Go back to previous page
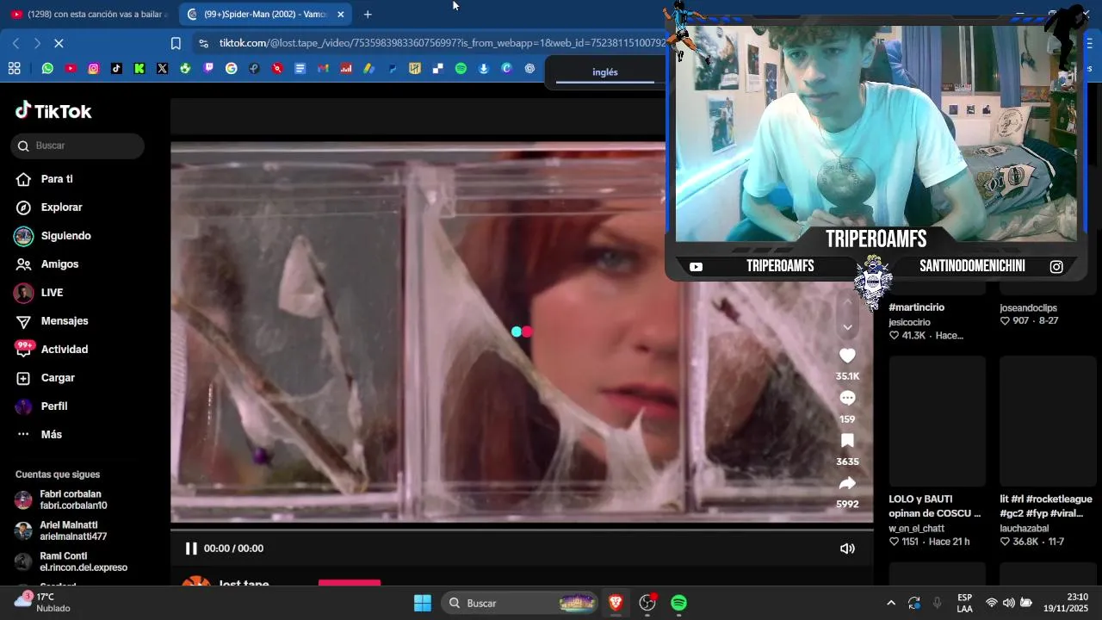Viewport: 1102px width, 620px height. (x=16, y=43)
